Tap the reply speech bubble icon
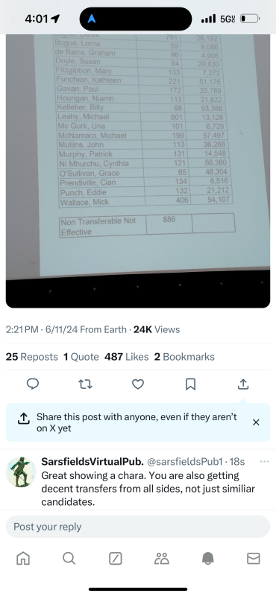This screenshot has height=596, width=276. (33, 384)
